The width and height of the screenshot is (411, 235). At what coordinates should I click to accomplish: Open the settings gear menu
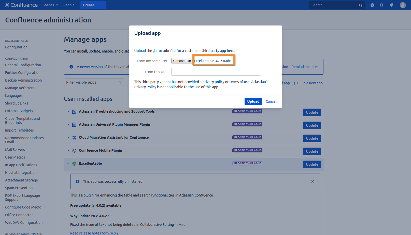tap(381, 5)
